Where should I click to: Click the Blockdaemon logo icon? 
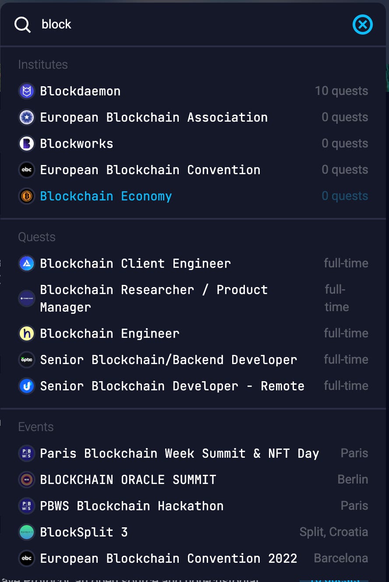[27, 91]
